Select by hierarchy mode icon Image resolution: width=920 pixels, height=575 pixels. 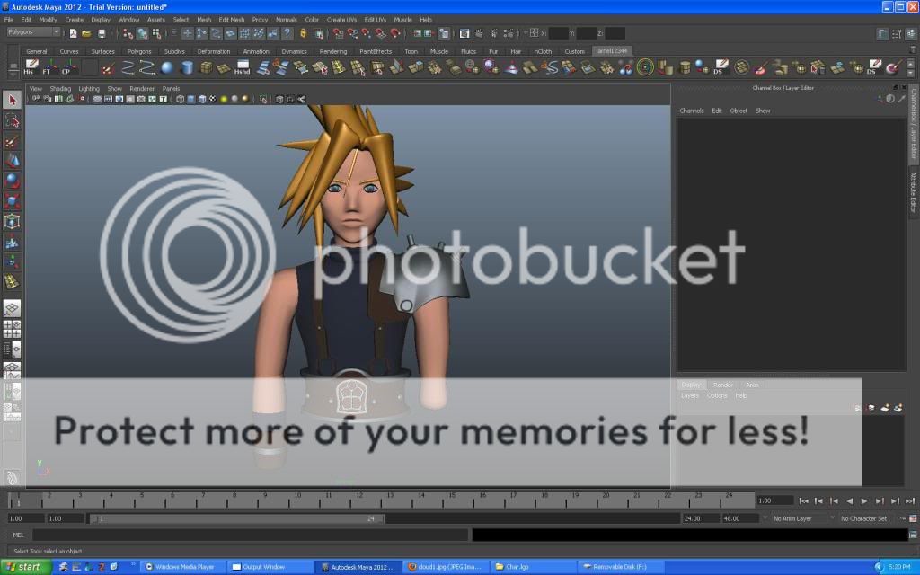click(128, 33)
